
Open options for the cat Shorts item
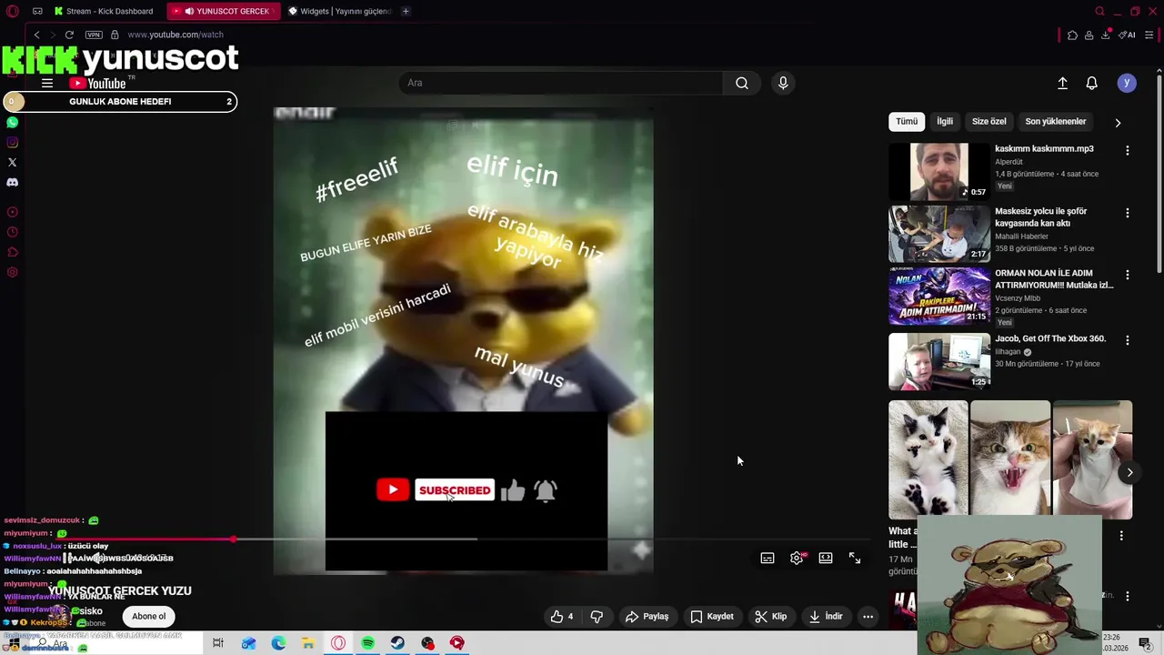[1121, 536]
